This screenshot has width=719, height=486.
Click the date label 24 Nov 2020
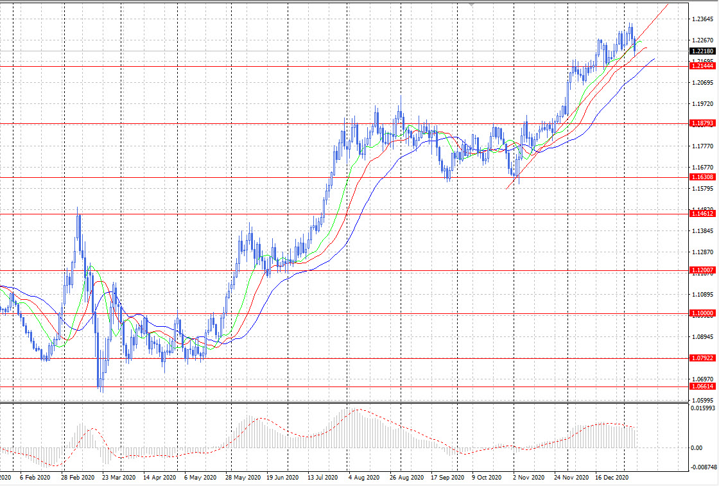coord(571,477)
